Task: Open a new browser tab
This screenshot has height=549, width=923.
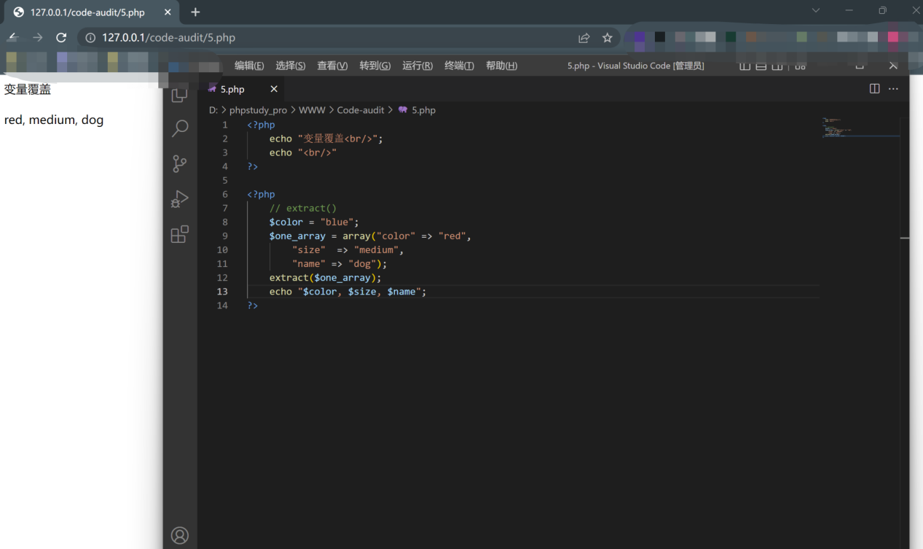Action: [195, 12]
